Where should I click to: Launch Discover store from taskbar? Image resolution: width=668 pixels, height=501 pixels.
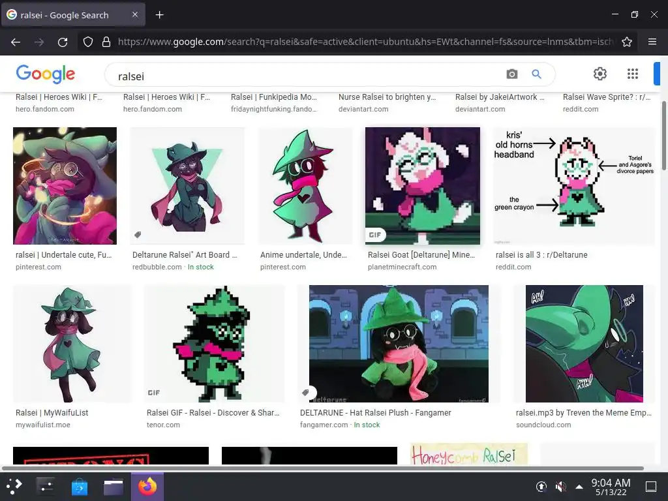[x=79, y=487]
